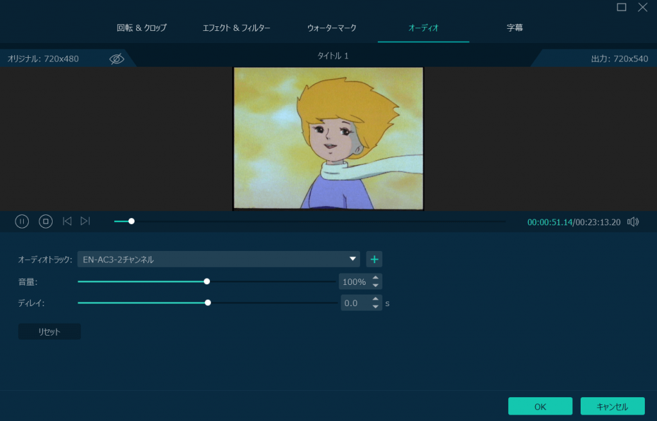Jump to previous frame button
The width and height of the screenshot is (657, 421).
pyautogui.click(x=67, y=221)
